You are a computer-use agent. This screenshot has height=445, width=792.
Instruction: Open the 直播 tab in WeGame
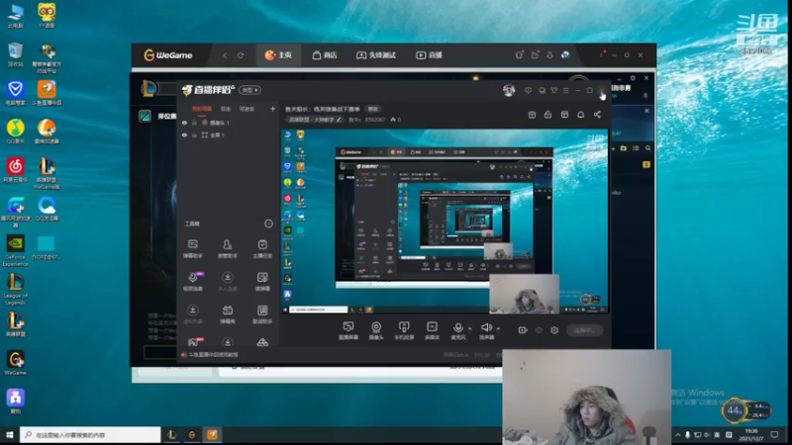coord(429,55)
